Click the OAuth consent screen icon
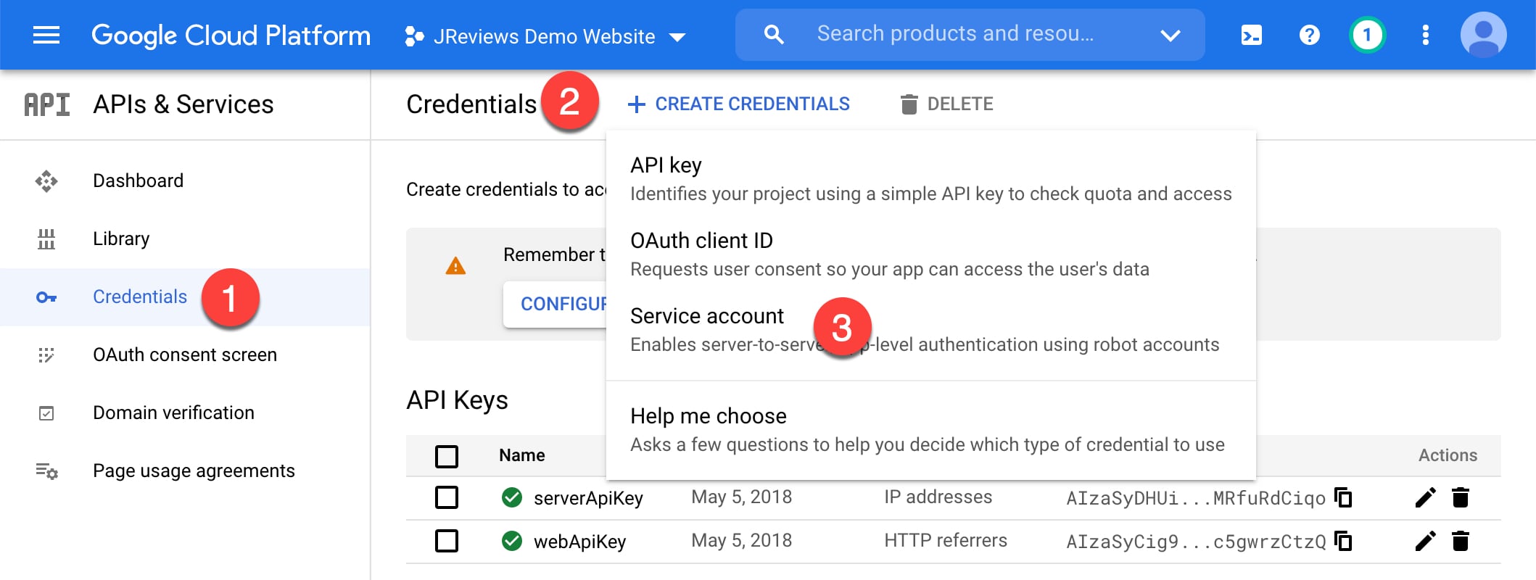This screenshot has width=1536, height=580. 46,355
